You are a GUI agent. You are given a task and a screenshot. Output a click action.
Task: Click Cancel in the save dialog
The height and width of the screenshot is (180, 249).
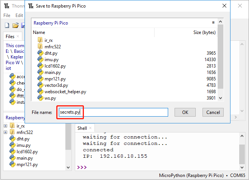point(213,112)
